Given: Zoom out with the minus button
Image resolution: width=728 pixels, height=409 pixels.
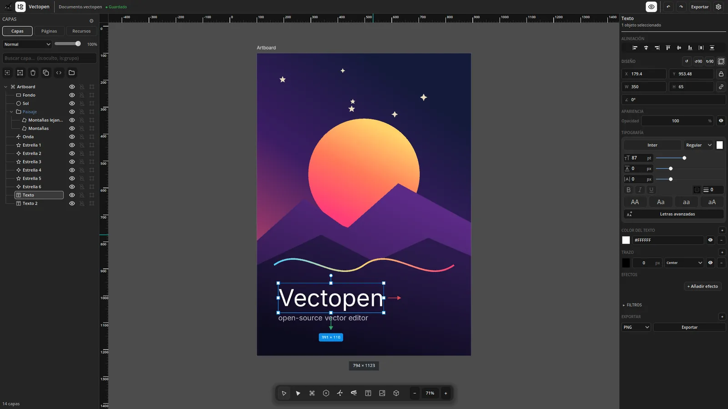Looking at the screenshot, I should click(415, 393).
